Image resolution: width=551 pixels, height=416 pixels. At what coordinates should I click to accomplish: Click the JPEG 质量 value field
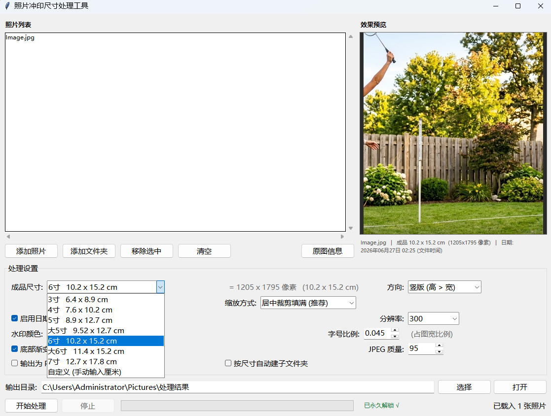[x=422, y=348]
